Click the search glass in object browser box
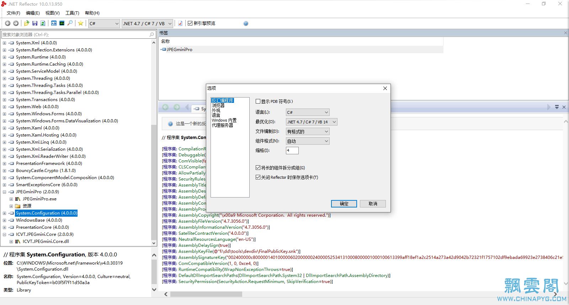This screenshot has height=305, width=569. pyautogui.click(x=152, y=34)
